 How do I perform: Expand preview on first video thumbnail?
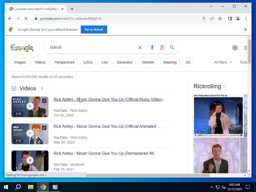tap(44, 101)
